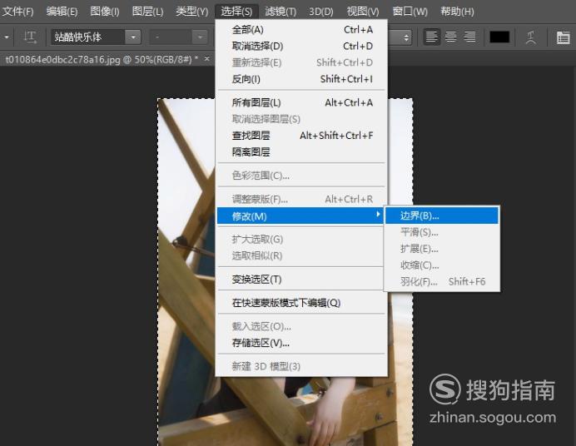This screenshot has width=576, height=446.
Task: Choose 所有图层(L) entry
Action: (x=301, y=102)
